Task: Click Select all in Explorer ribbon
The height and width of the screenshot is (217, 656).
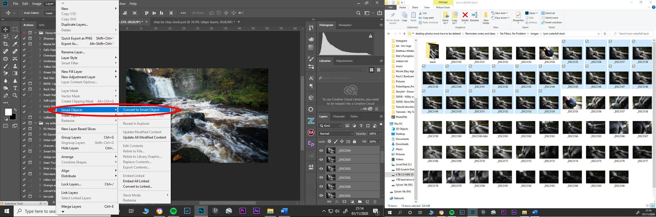Action: [x=548, y=13]
